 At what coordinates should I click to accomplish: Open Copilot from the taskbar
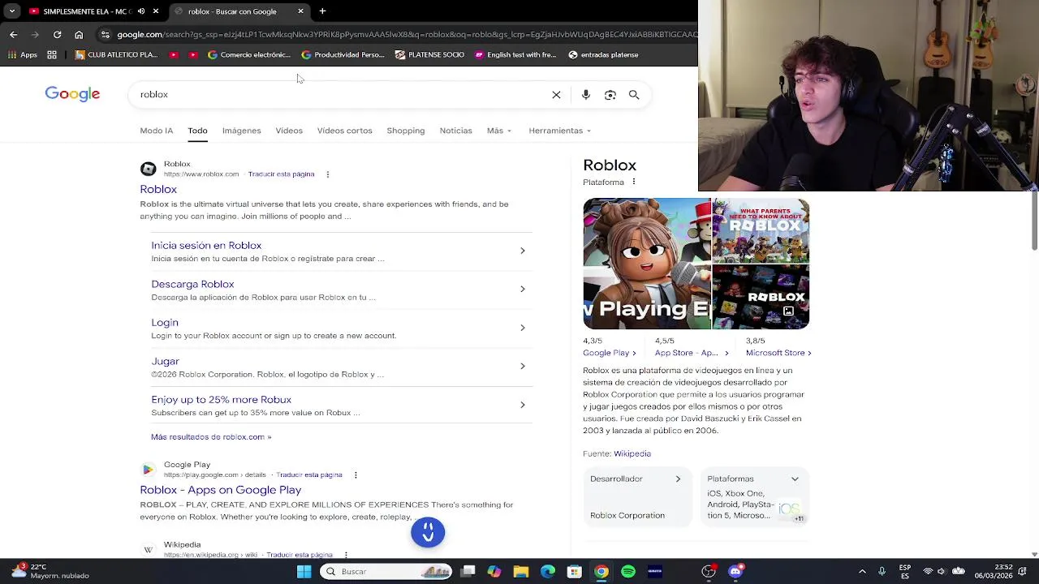point(494,572)
